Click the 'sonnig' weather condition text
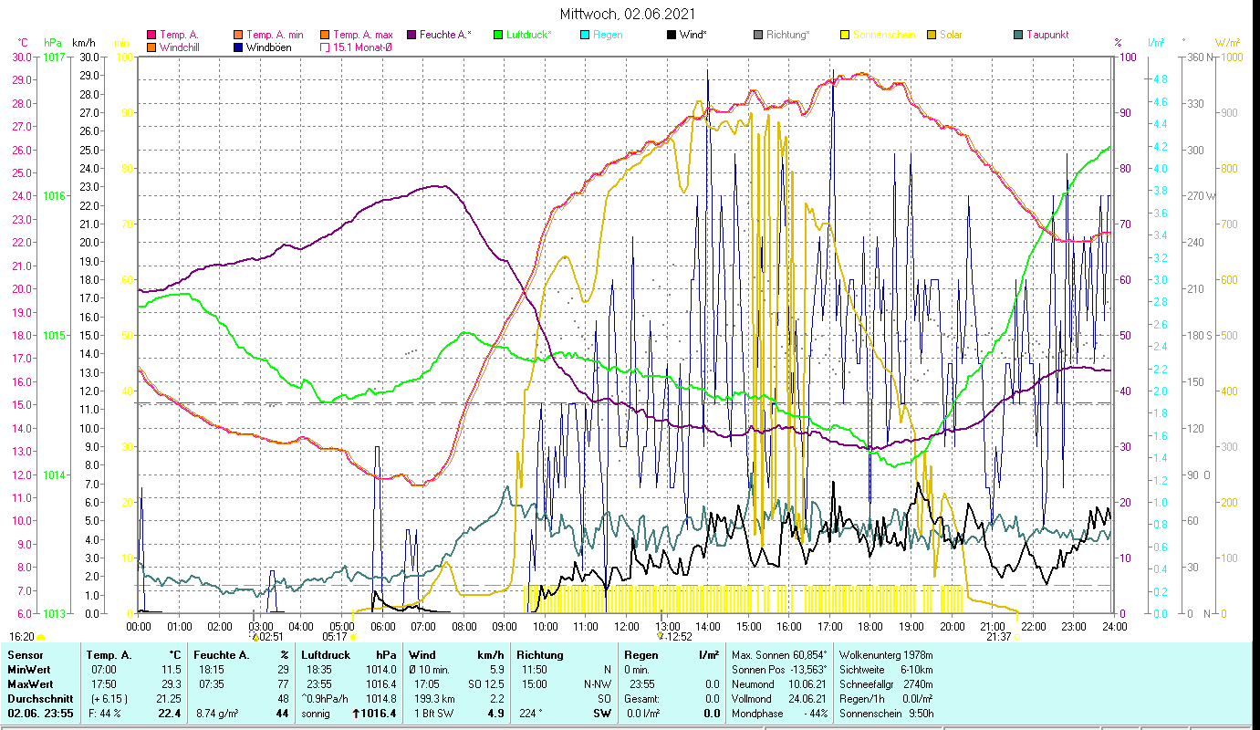Viewport: 1260px width, 730px height. tap(316, 714)
